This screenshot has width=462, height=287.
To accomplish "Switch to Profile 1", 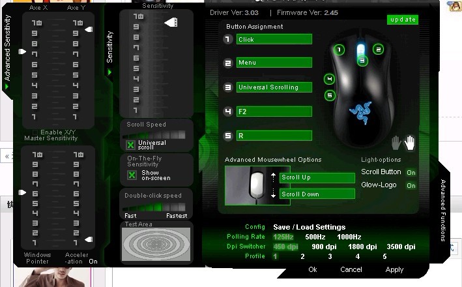I will click(275, 256).
